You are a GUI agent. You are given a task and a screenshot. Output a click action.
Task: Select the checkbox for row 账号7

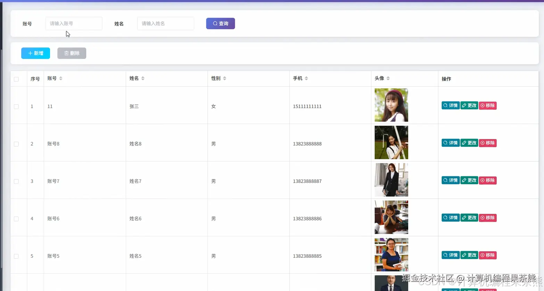[x=16, y=182]
